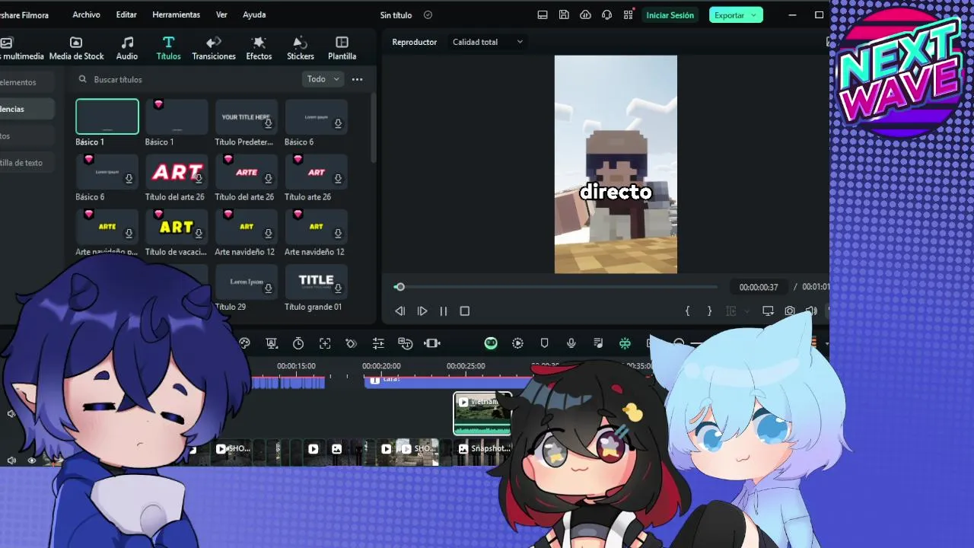Screen dimensions: 974x548
Task: Click the player volume speaker icon
Action: pos(811,311)
